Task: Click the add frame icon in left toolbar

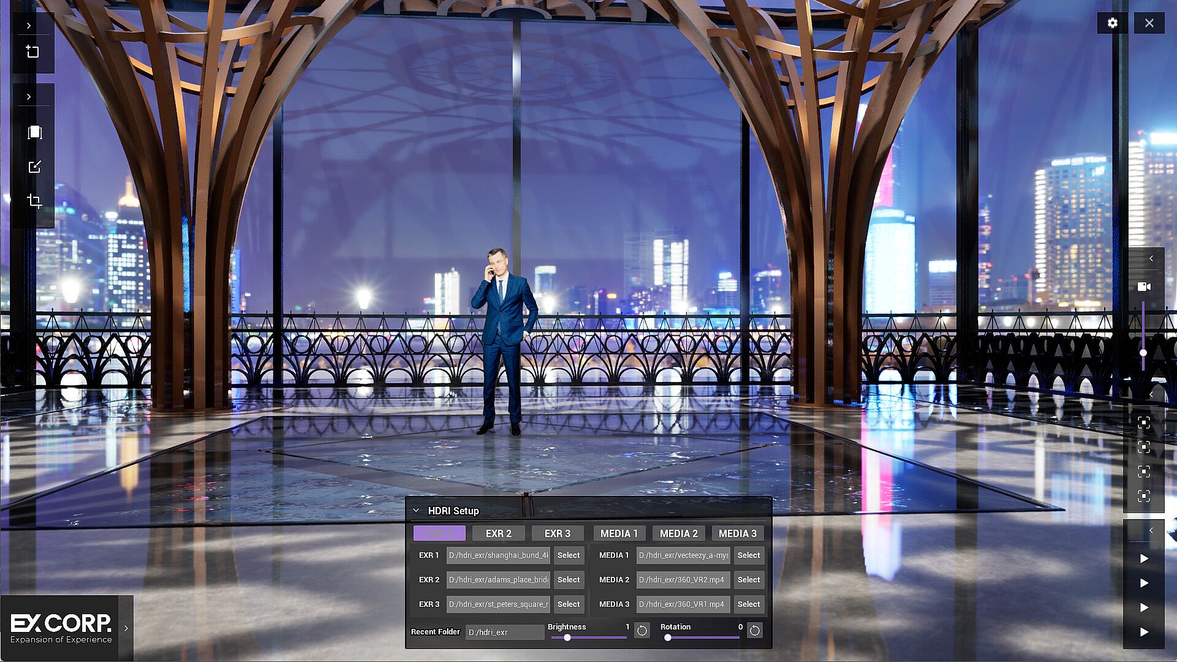Action: 33,52
